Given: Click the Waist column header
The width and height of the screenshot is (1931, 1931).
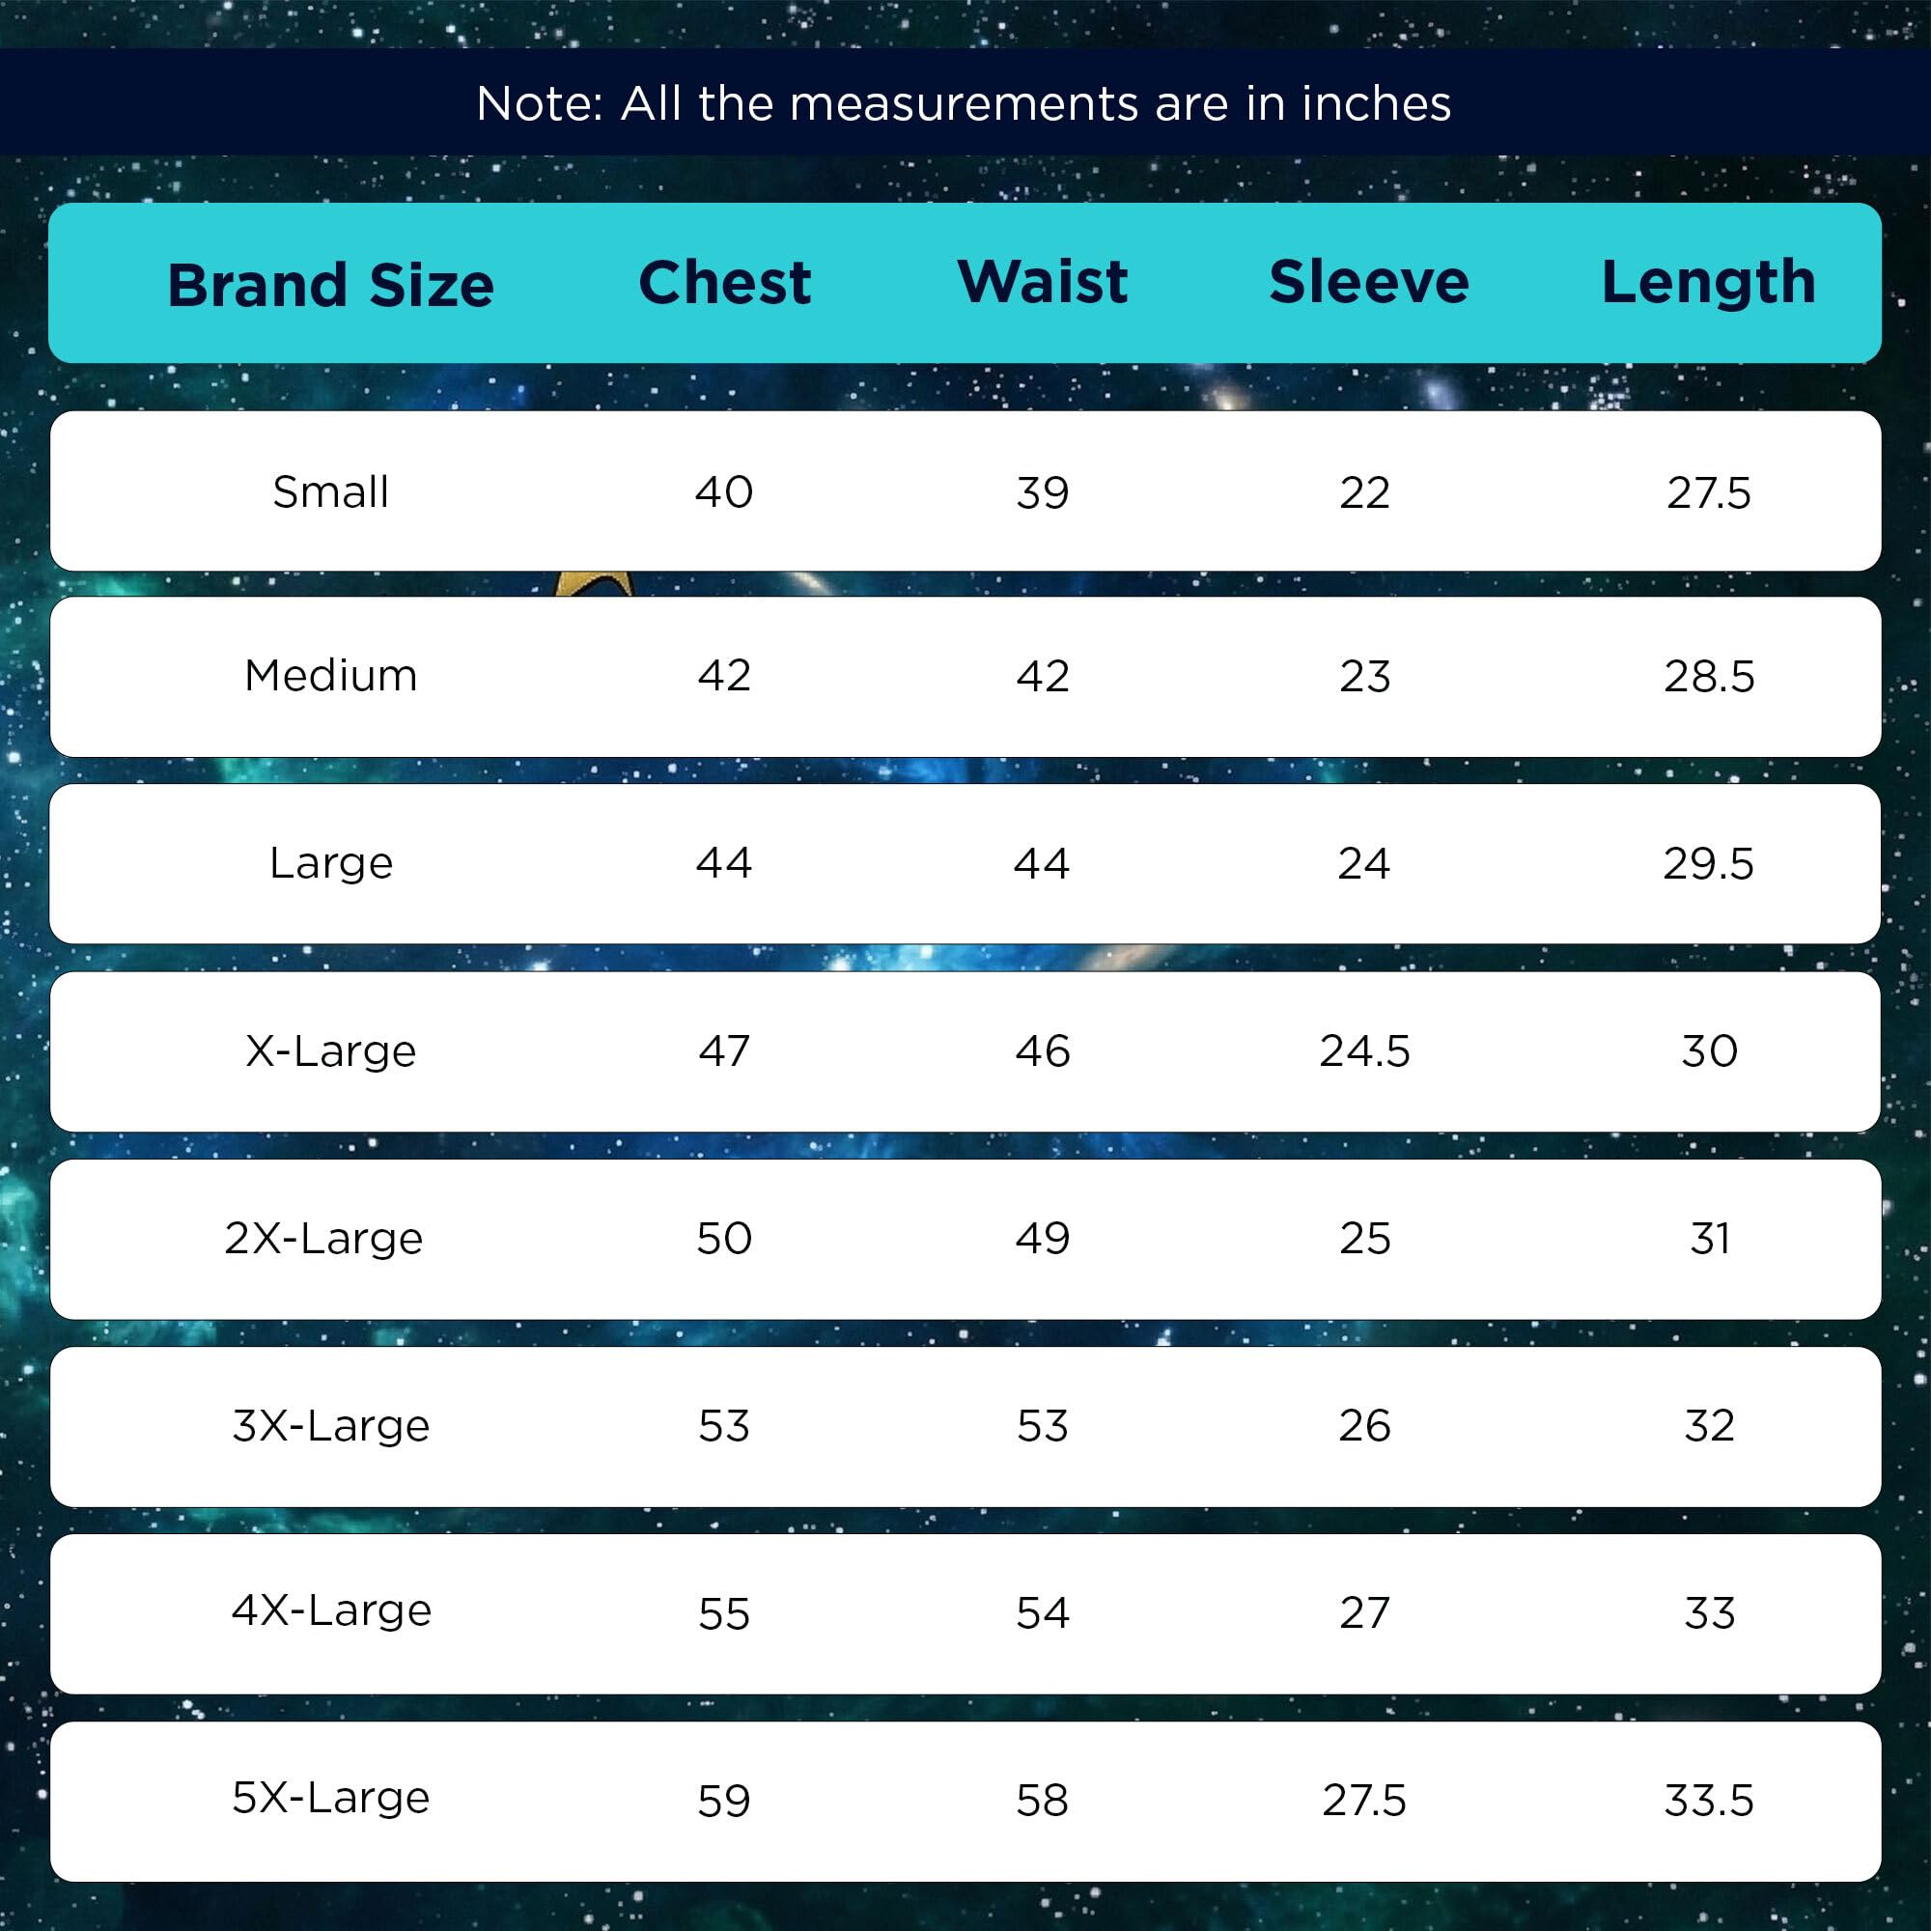Looking at the screenshot, I should pyautogui.click(x=1043, y=281).
